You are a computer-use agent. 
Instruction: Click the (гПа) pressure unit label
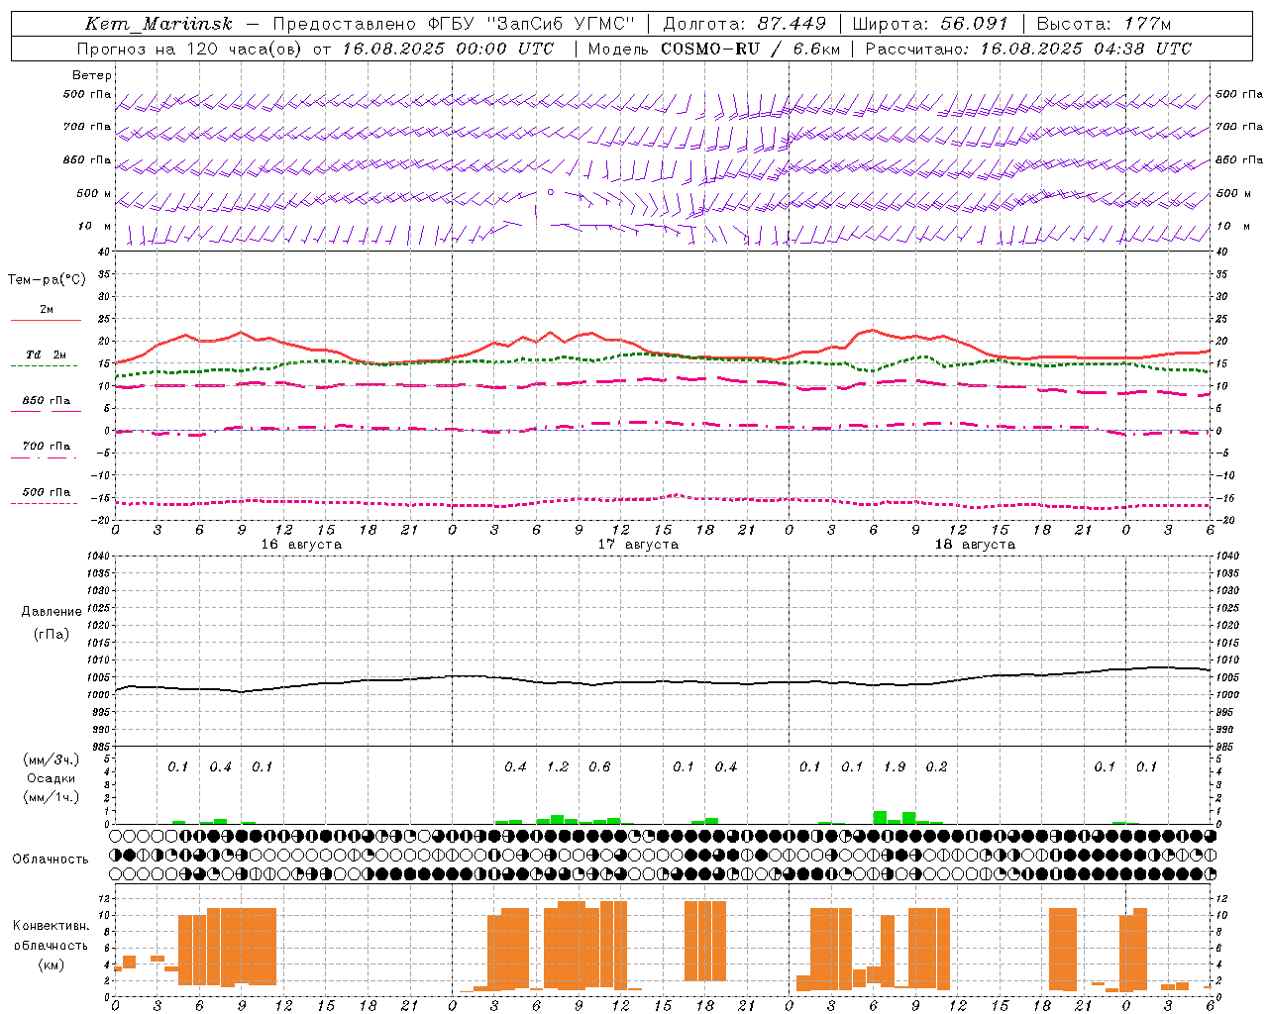click(52, 634)
